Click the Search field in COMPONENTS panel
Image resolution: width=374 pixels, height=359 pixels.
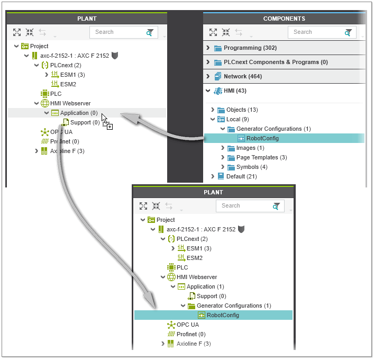pos(317,32)
